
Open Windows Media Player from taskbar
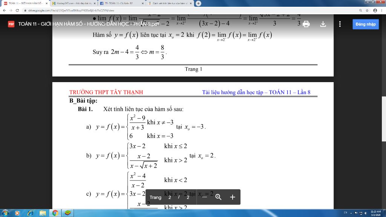(x=17, y=213)
